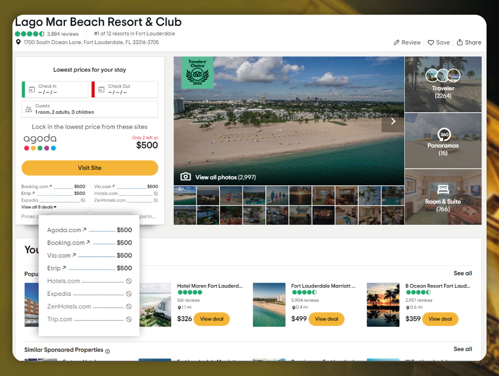Screen dimensions: 499x376
Task: Click the rating bubbles for Fort Lauderdale Marriott
Action: (x=304, y=292)
